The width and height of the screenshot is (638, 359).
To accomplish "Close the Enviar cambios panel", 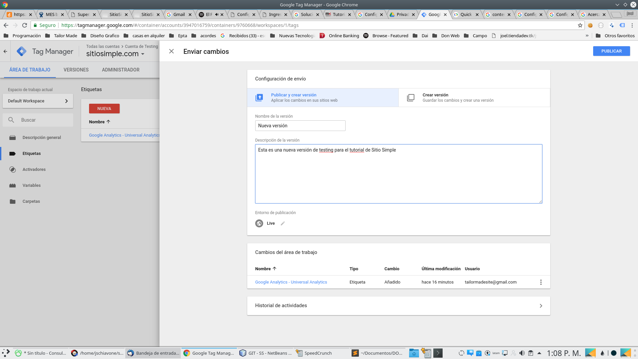I will 171,51.
